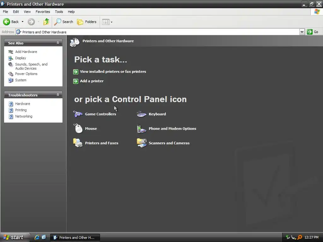Open the Power Options link

pyautogui.click(x=26, y=74)
